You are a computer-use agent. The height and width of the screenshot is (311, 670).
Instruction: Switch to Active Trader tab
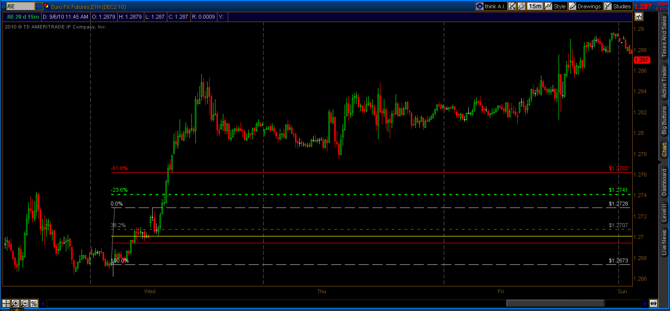click(664, 81)
